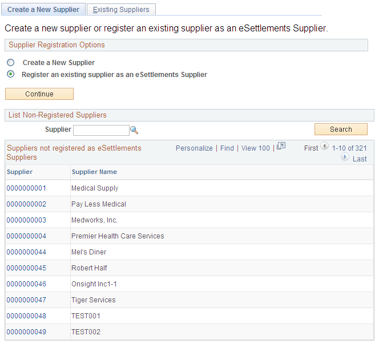Open supplier 0000000003 link
379x344 pixels.
26,220
